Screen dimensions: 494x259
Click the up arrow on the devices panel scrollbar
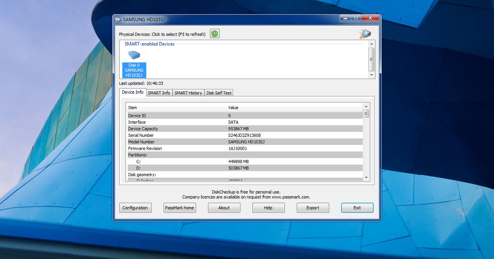coord(372,43)
